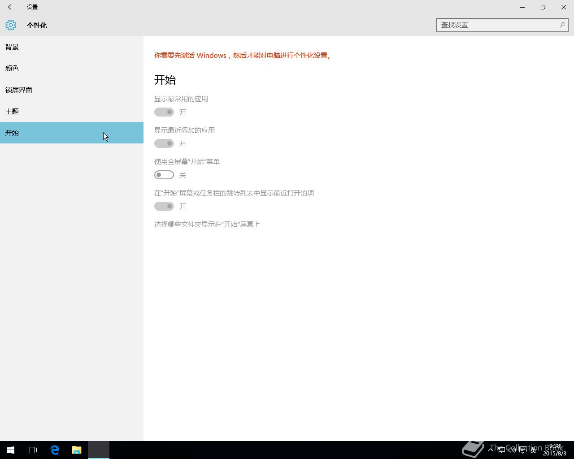This screenshot has height=459, width=574.
Task: Open the Action Center notification icon
Action: pyautogui.click(x=523, y=450)
